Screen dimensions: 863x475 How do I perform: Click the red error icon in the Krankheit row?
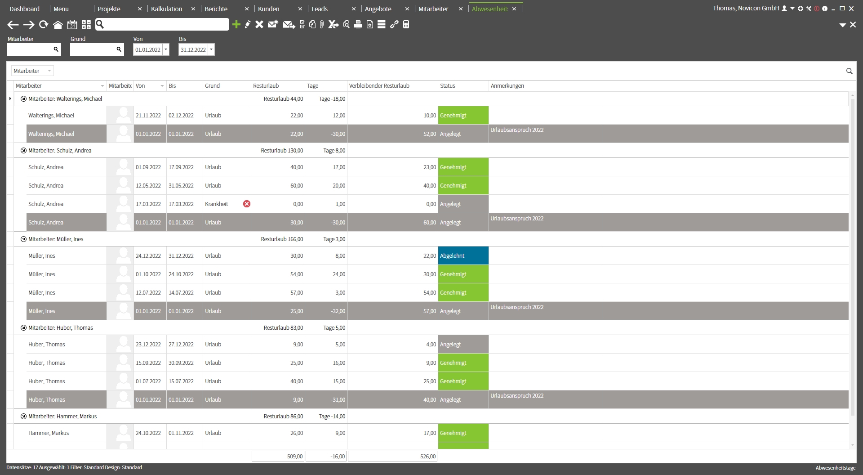[x=247, y=204]
